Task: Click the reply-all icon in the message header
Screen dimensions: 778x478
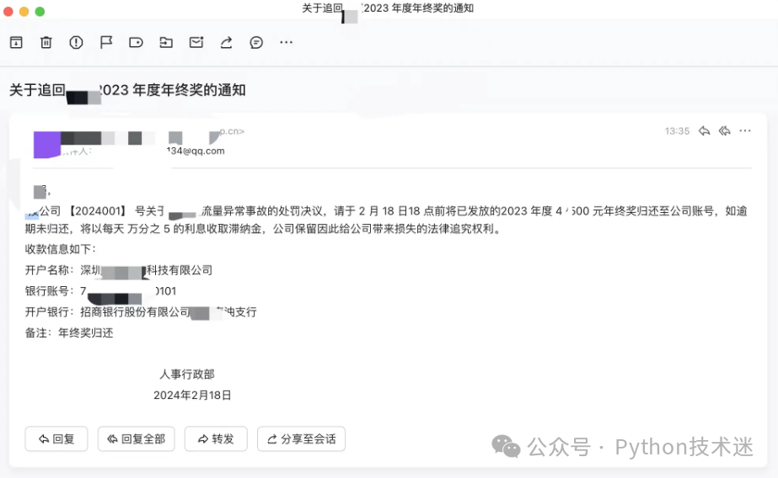Action: 724,130
